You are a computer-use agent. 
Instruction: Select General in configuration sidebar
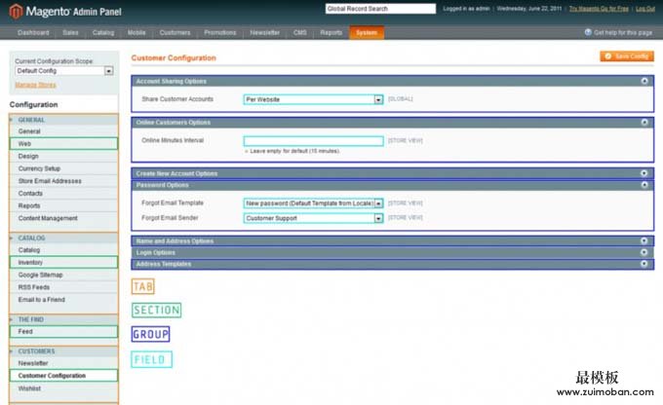[63, 131]
